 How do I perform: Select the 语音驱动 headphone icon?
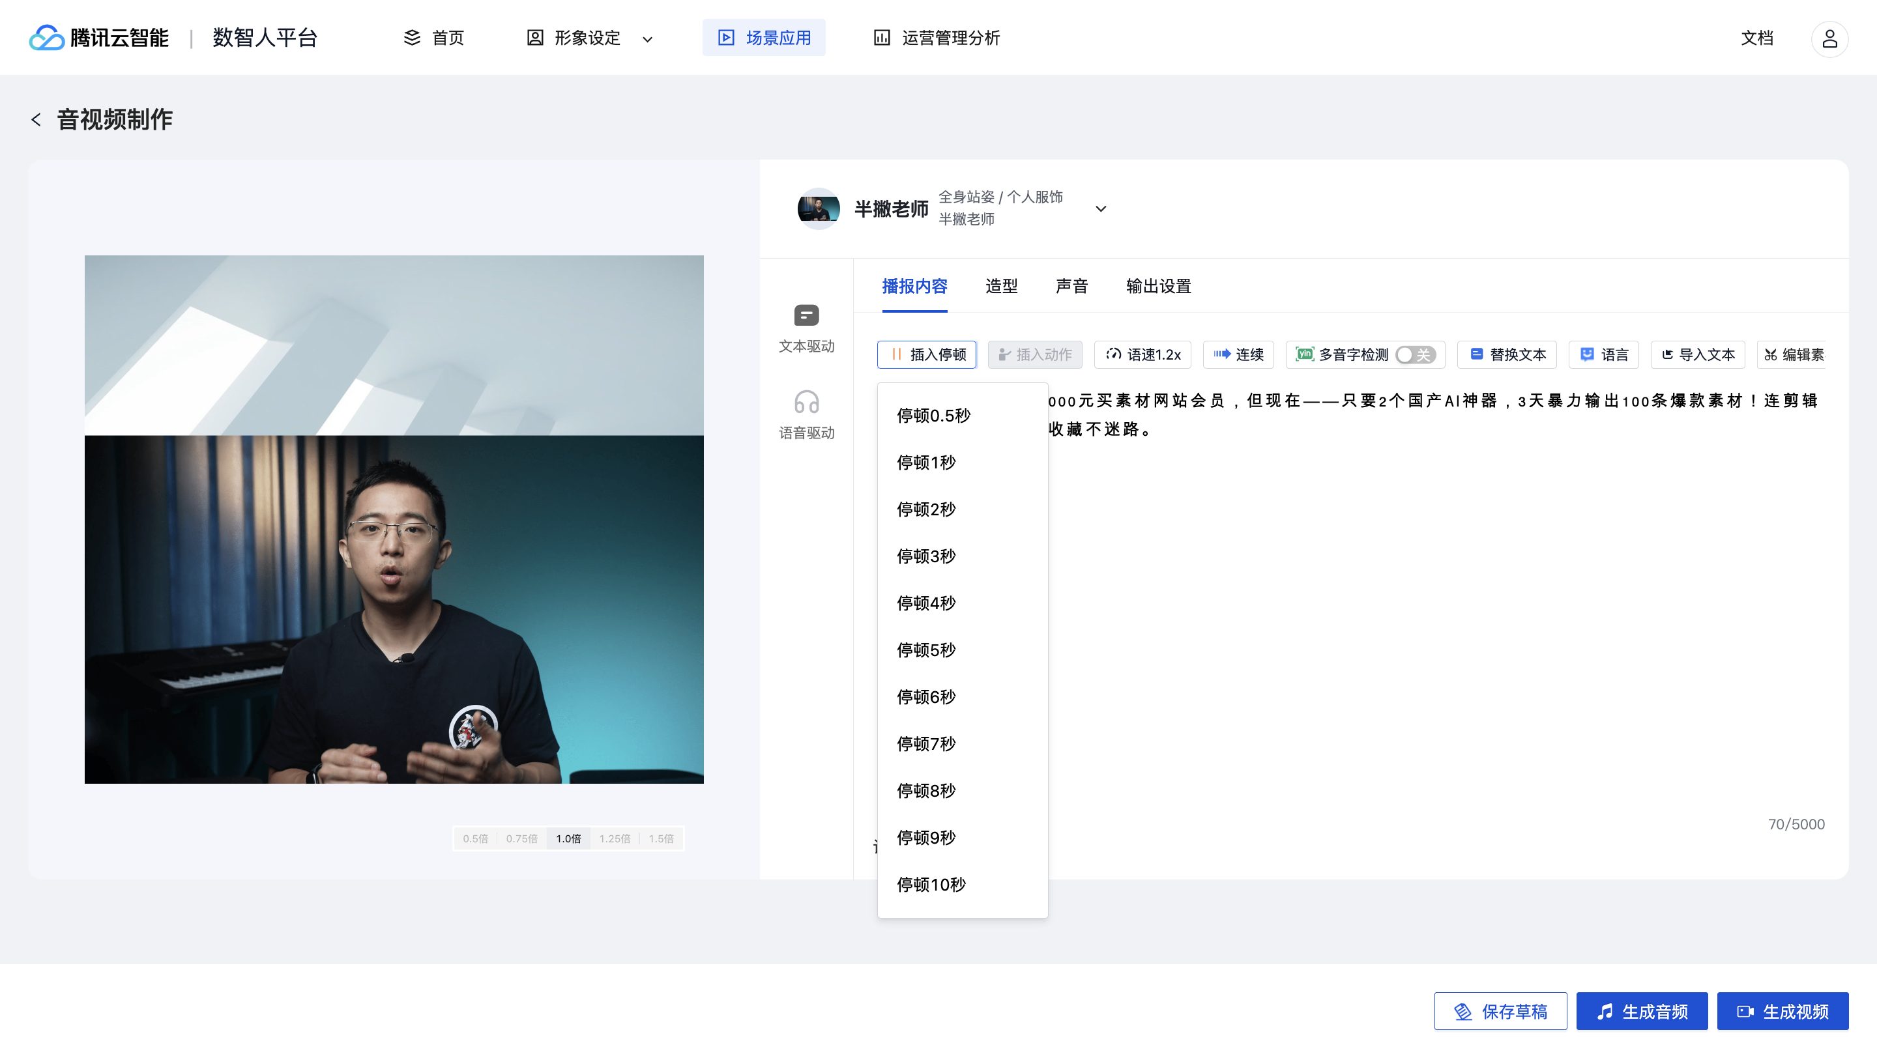(806, 402)
